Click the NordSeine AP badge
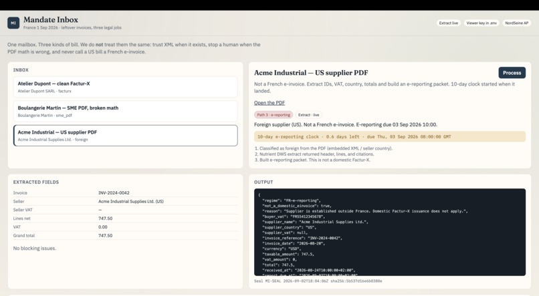 point(517,23)
